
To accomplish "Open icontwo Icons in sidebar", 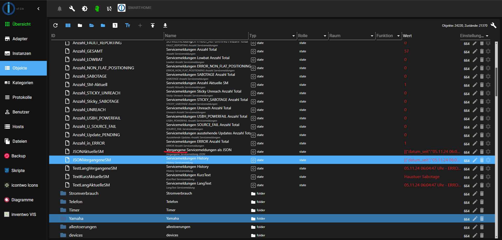I will [23, 185].
